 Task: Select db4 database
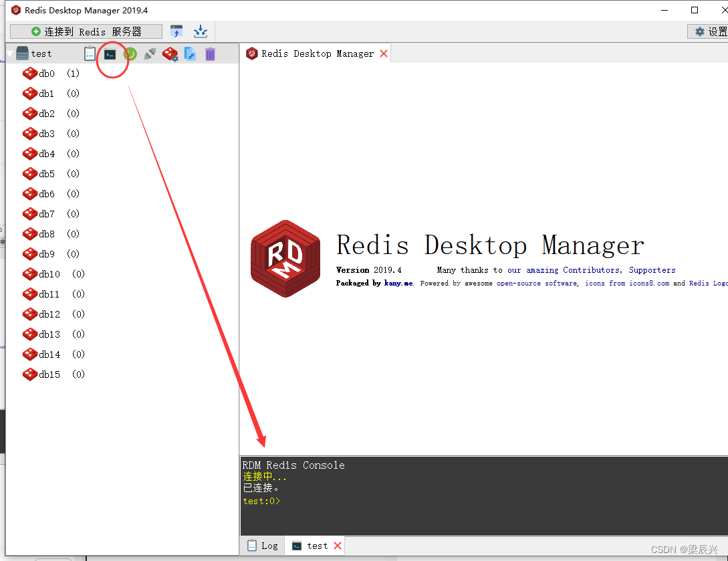point(51,154)
